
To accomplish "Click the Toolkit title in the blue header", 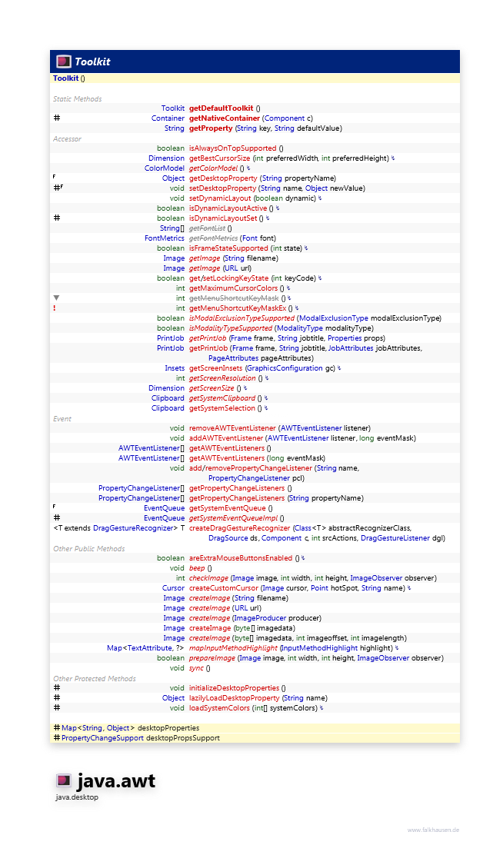I will coord(92,62).
